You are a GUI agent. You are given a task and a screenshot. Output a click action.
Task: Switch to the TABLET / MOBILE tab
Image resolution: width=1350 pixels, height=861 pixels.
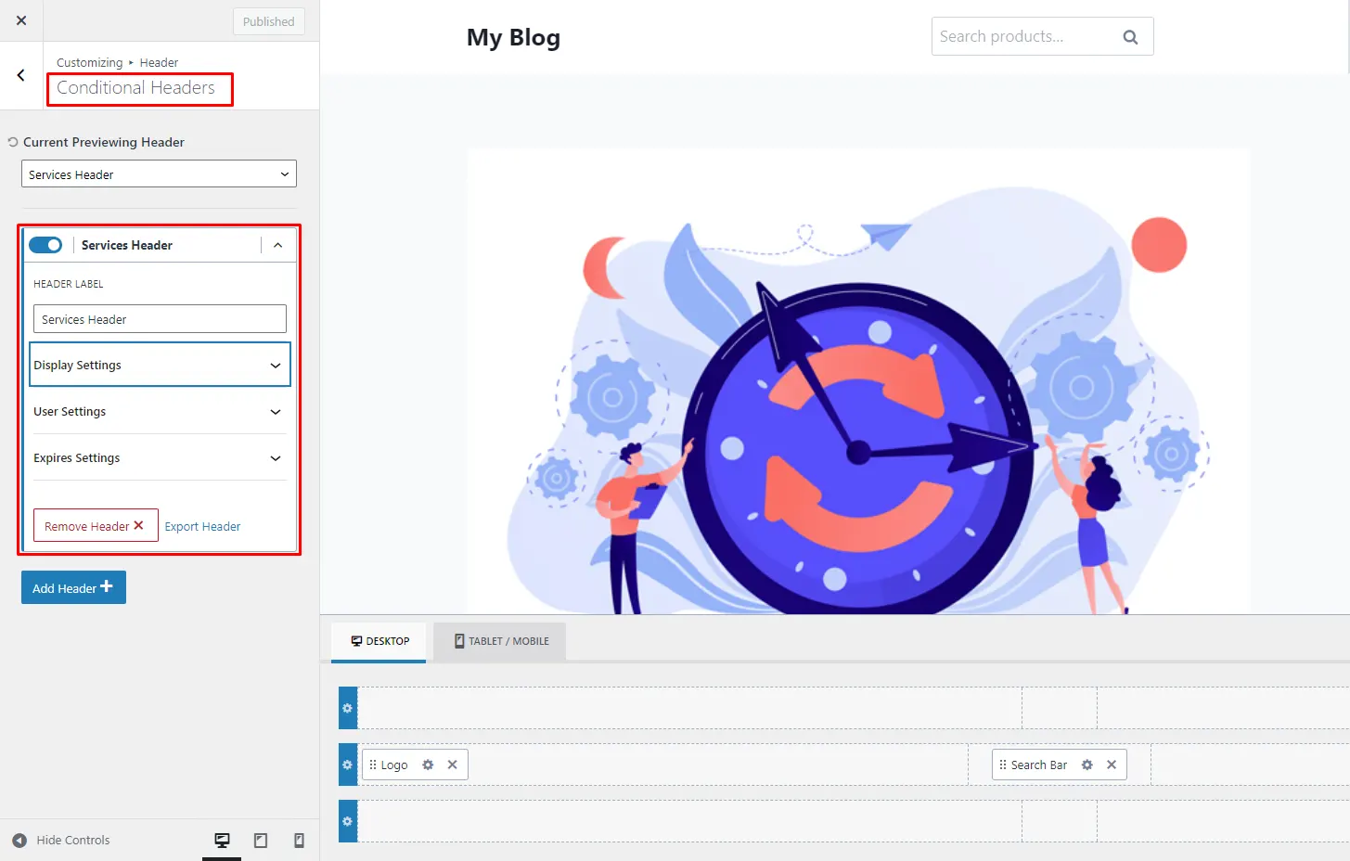pos(499,640)
